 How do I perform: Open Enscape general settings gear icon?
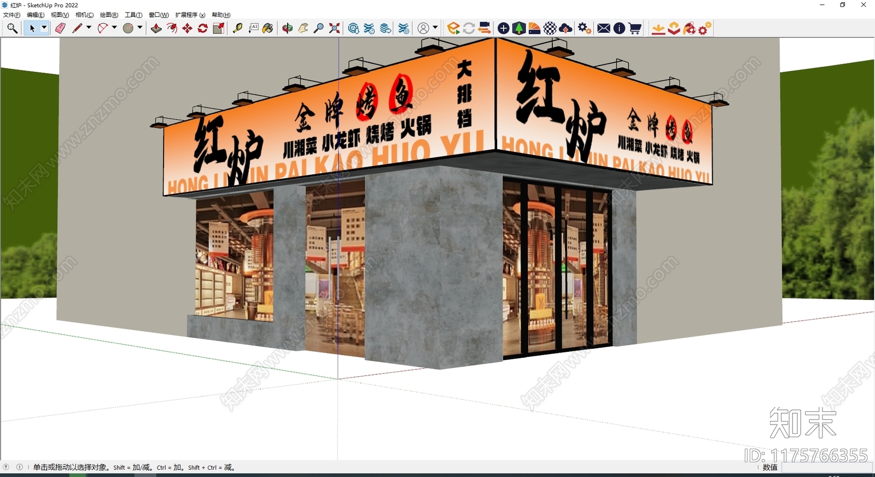585,28
